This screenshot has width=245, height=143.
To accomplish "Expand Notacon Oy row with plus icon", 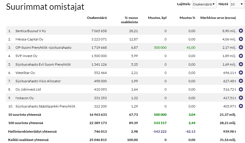I will 241,98.
